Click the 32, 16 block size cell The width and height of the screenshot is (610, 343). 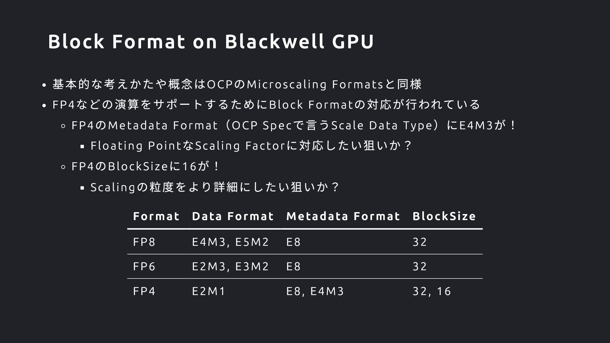pos(432,291)
